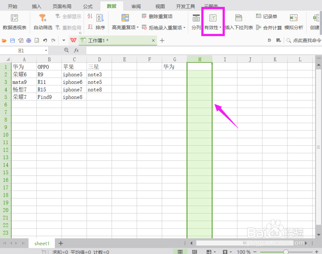Viewport: 322px width, 254px height.
Task: Switch to 公式 (Formulas) tab
Action: pyautogui.click(x=88, y=6)
